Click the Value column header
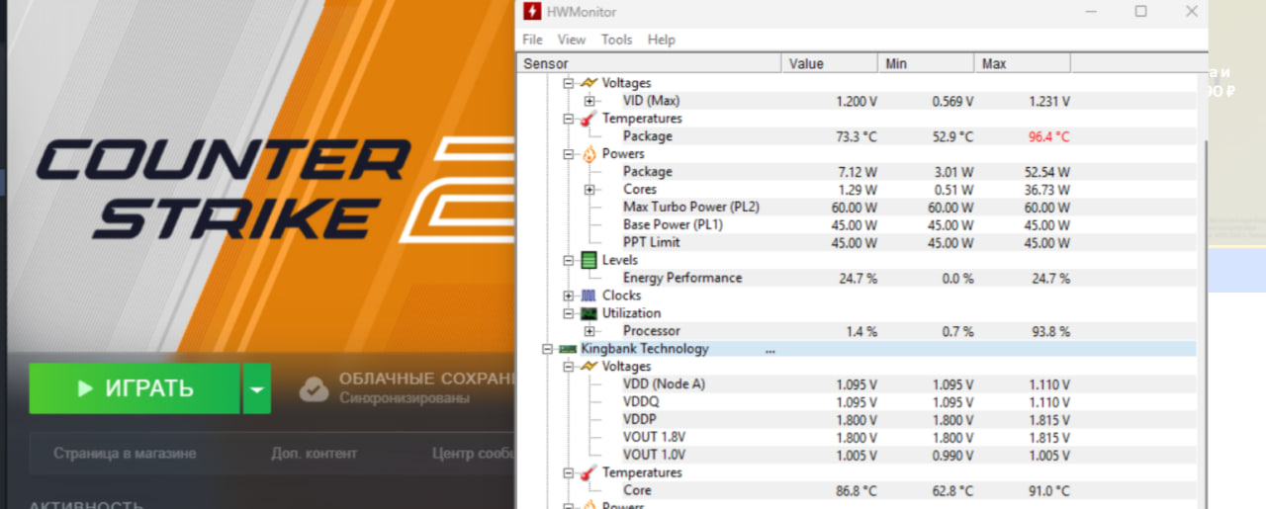The width and height of the screenshot is (1266, 509). click(x=830, y=63)
